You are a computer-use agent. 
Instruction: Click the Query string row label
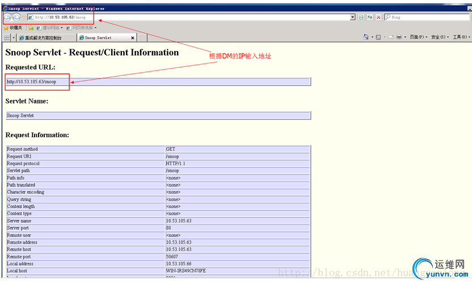(19, 200)
